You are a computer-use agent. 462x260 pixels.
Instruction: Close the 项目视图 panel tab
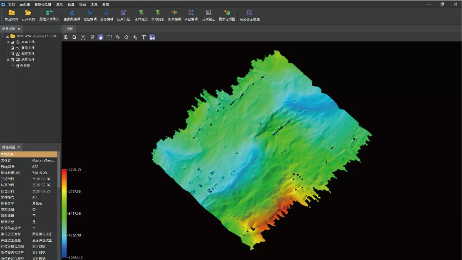click(x=19, y=29)
